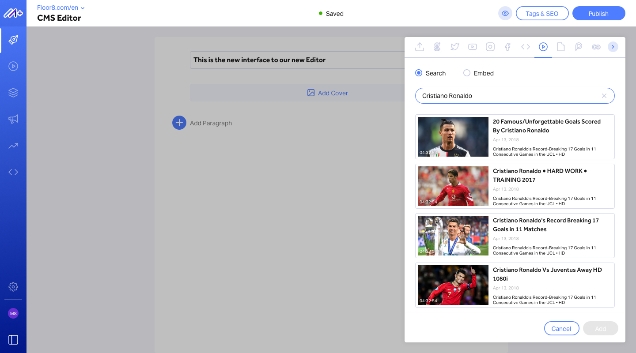This screenshot has height=353, width=636.
Task: Click the video search input field
Action: (x=515, y=96)
